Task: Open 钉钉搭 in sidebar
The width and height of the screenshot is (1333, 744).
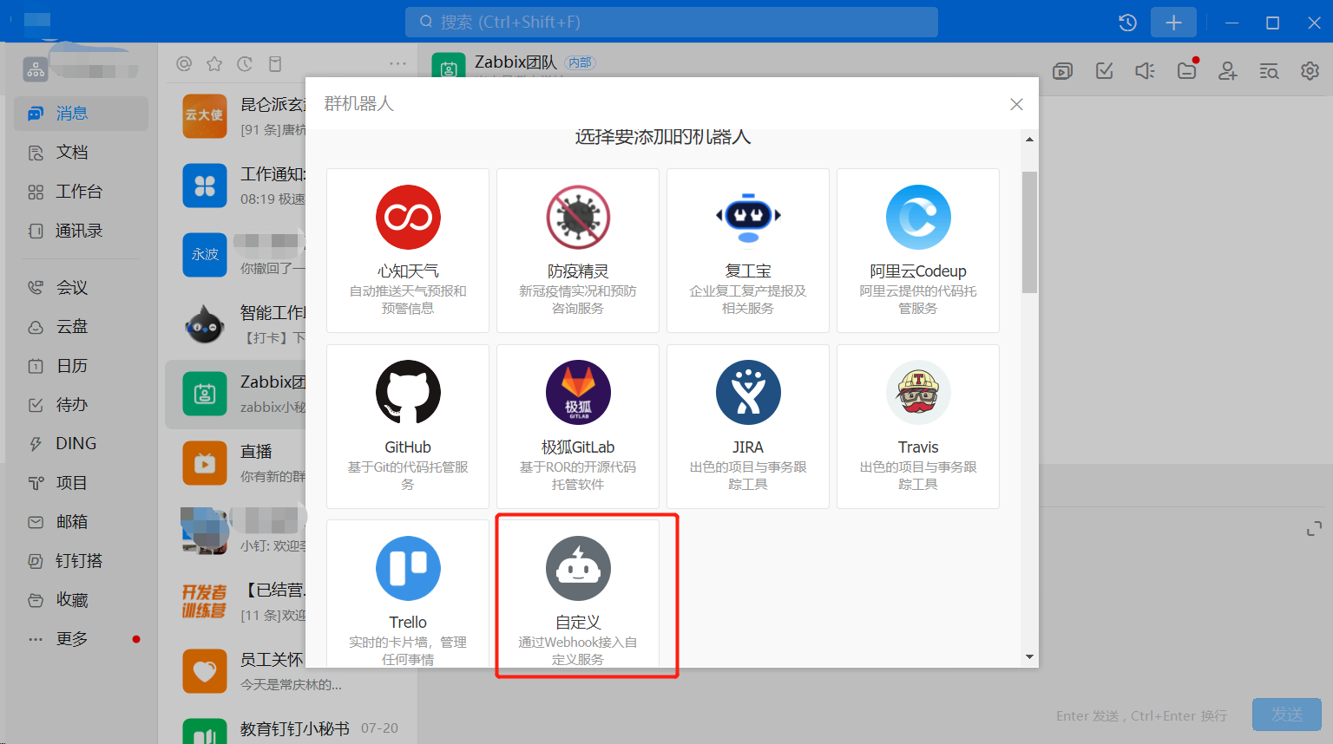Action: click(81, 560)
